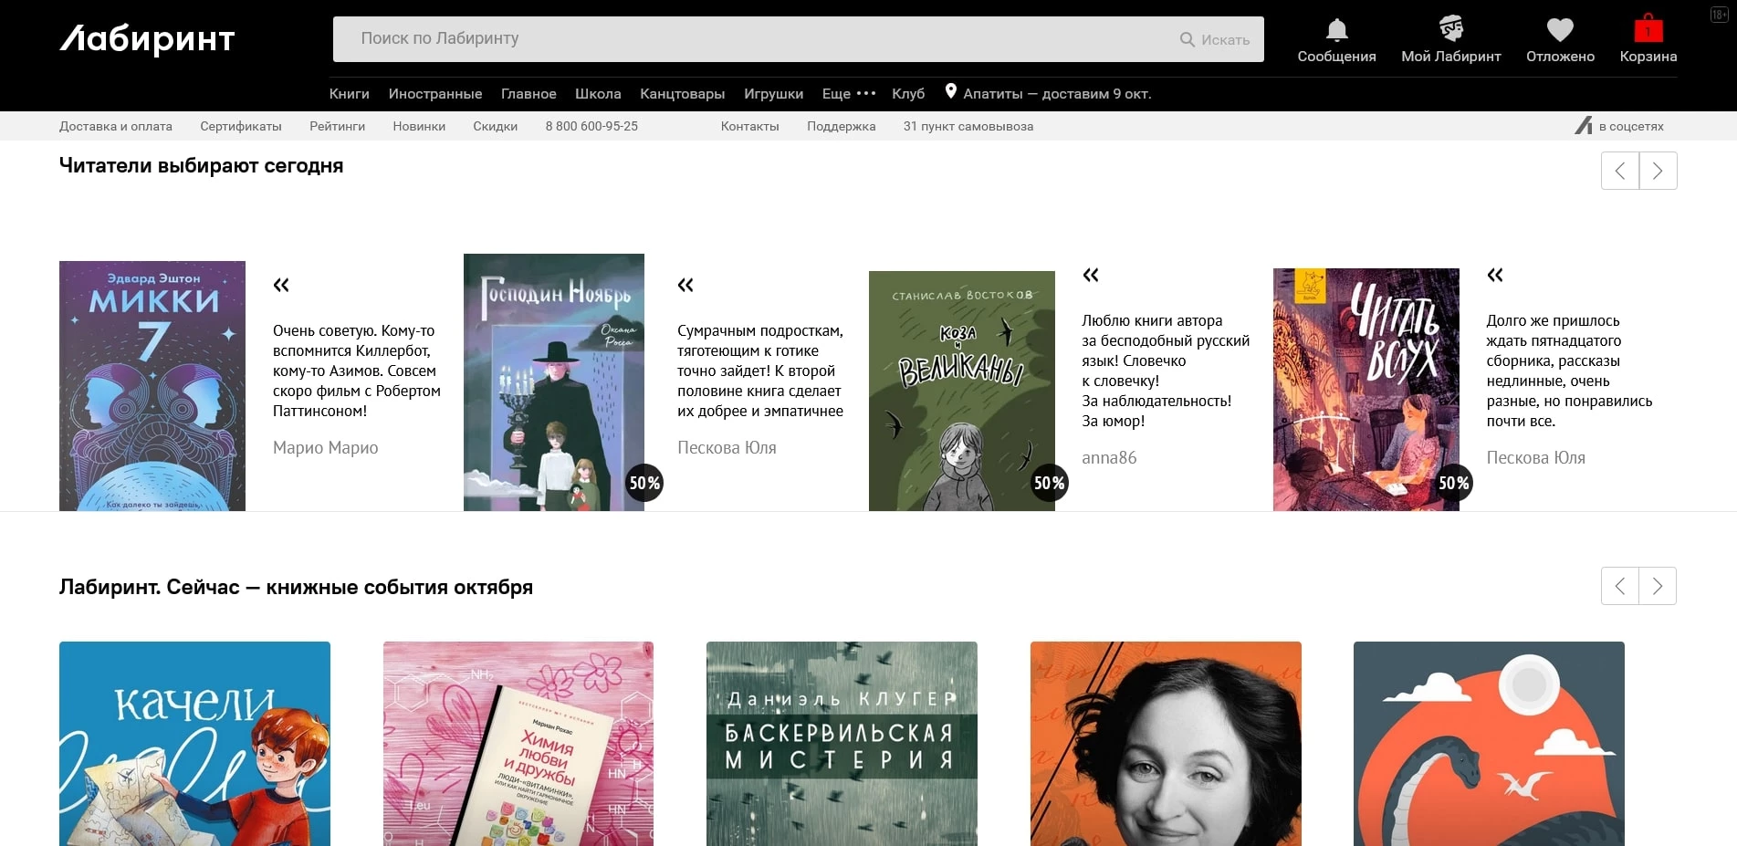The height and width of the screenshot is (846, 1737).
Task: Open the 'Микки 7' book cover
Action: tap(152, 385)
